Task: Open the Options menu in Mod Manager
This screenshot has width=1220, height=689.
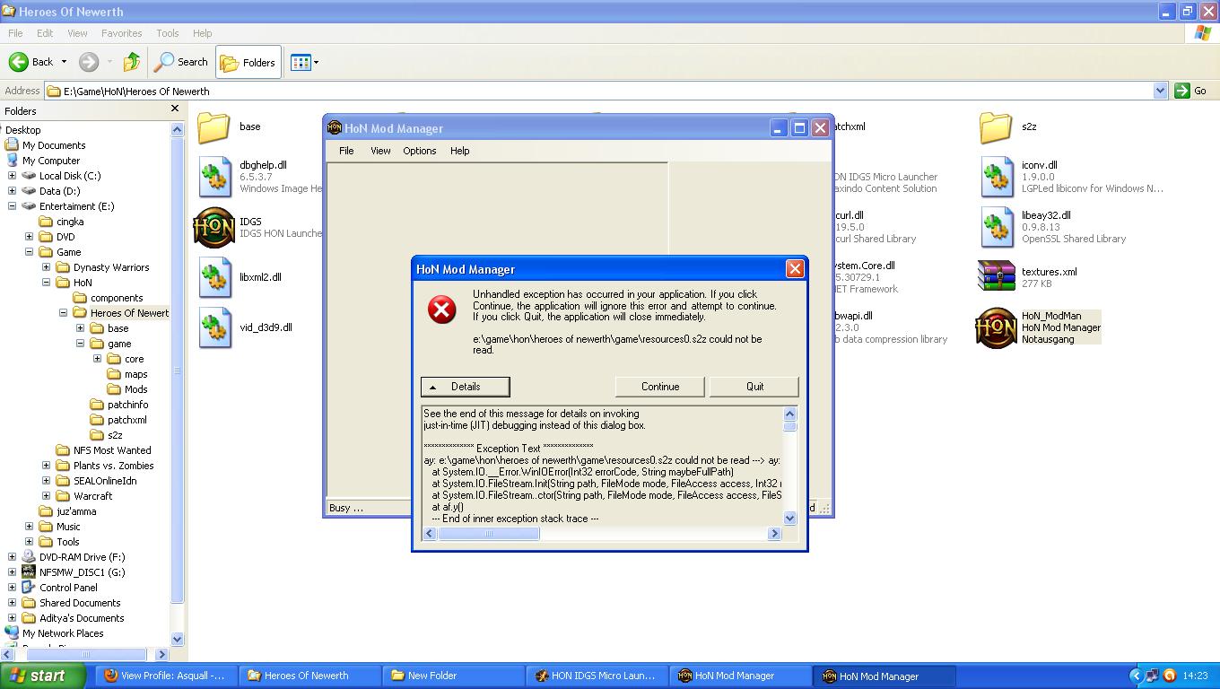Action: coord(419,151)
